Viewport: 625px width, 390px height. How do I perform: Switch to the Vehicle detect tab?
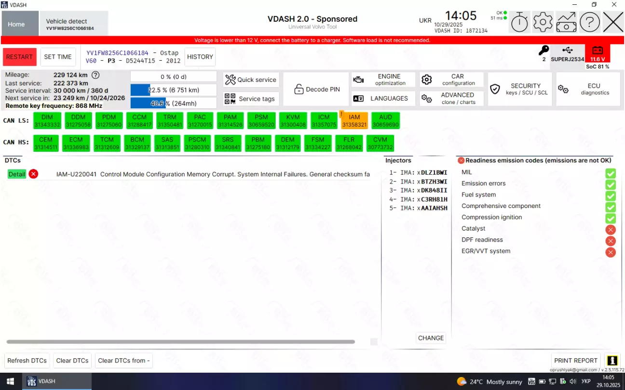[x=73, y=24]
